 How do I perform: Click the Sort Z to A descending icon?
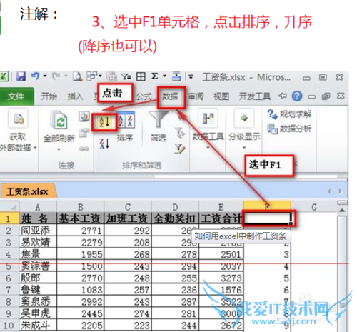coord(104,144)
